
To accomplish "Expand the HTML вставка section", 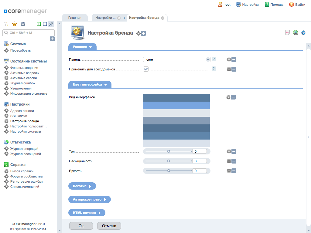I will (x=87, y=213).
